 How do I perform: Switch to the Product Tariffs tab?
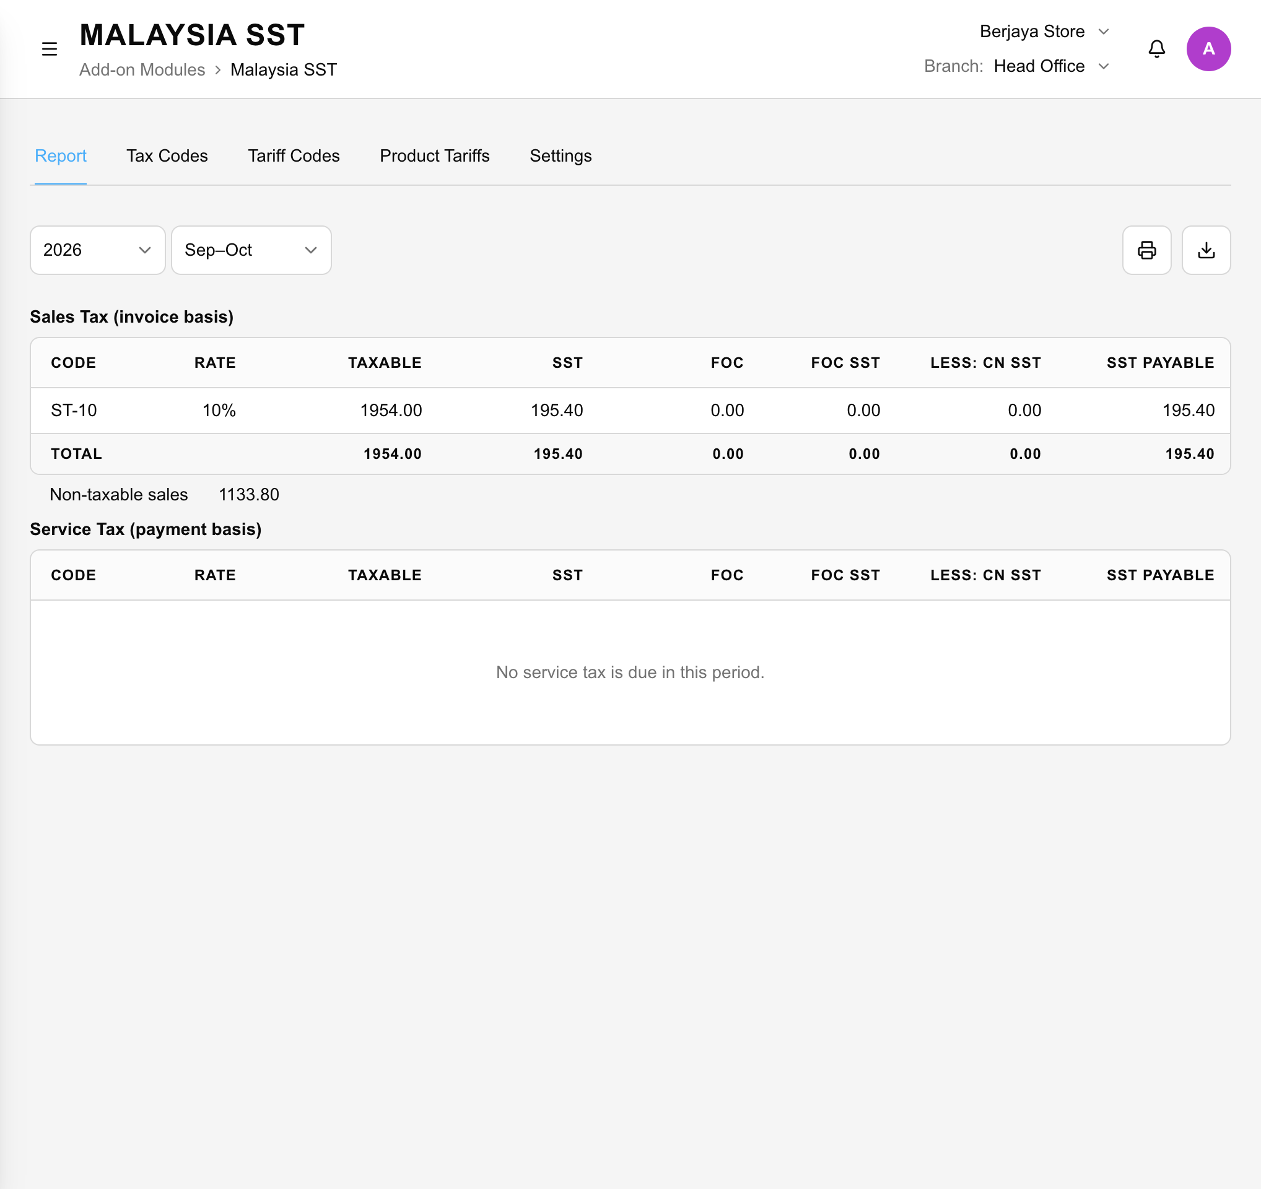point(435,156)
